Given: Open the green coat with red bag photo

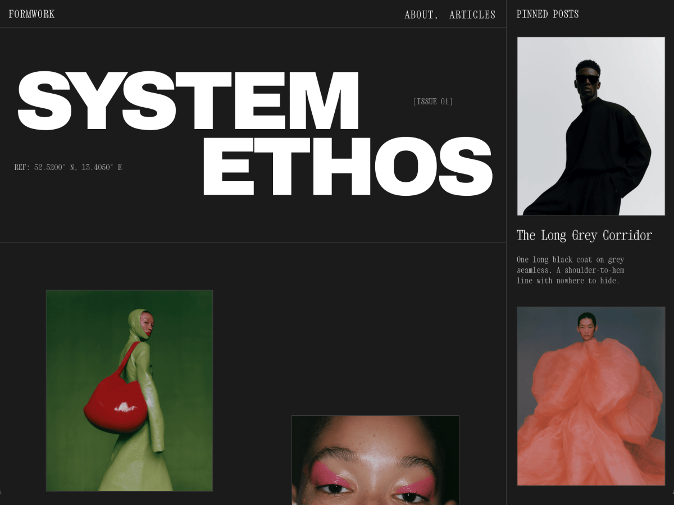Looking at the screenshot, I should 129,391.
